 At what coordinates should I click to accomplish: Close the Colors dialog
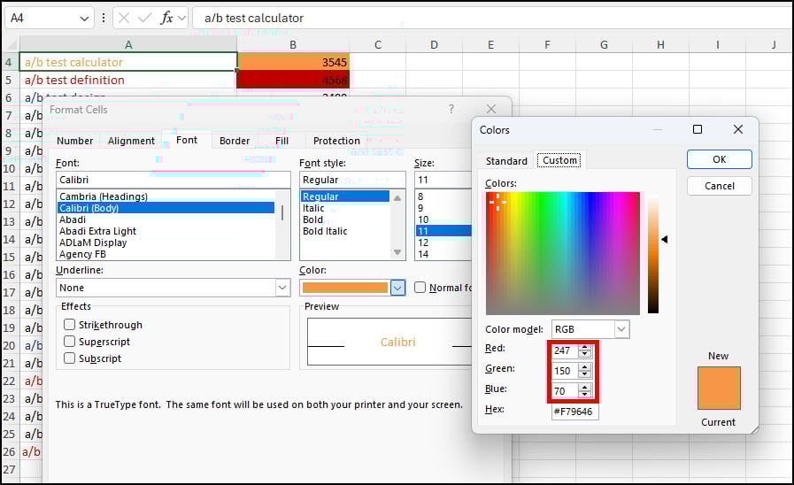tap(738, 129)
